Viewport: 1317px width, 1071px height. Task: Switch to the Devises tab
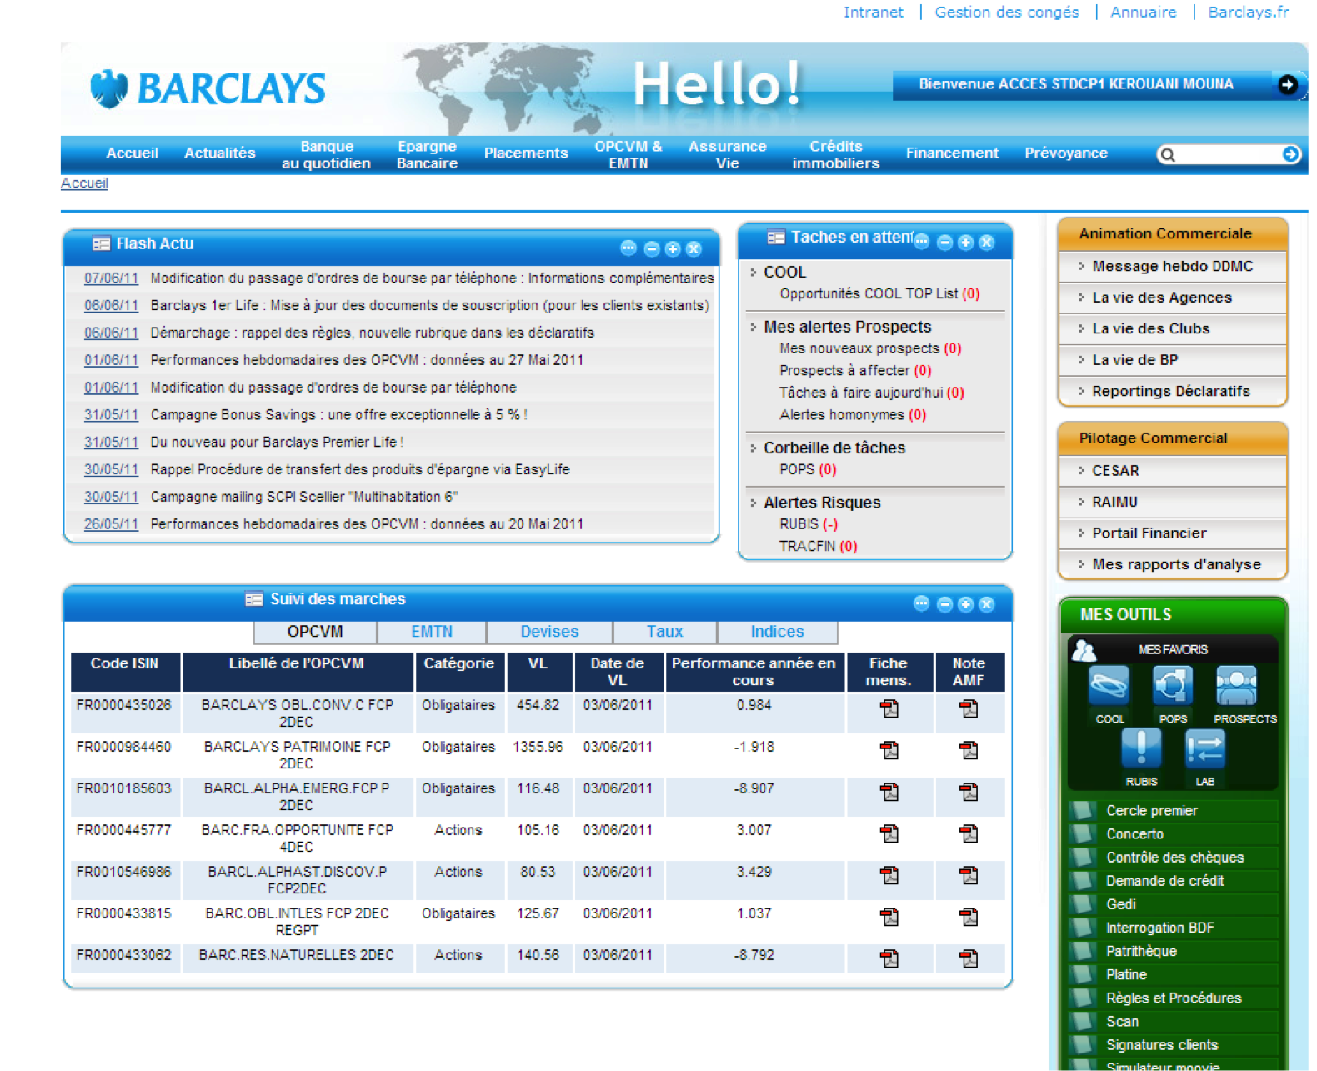coord(549,632)
